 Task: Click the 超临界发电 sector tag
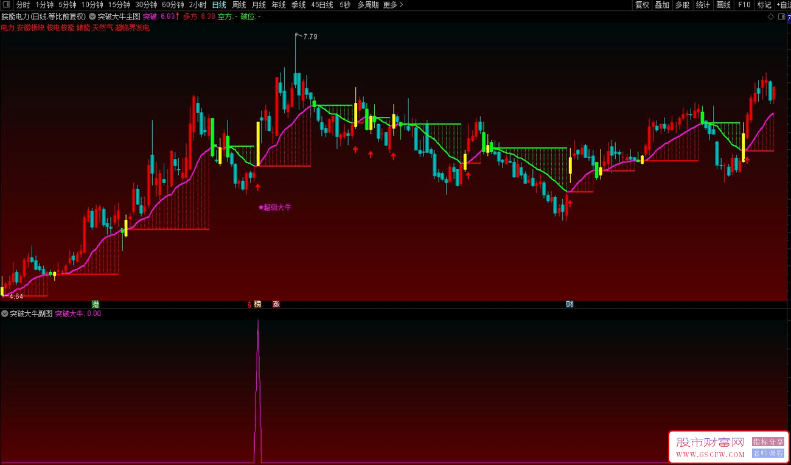pyautogui.click(x=132, y=28)
